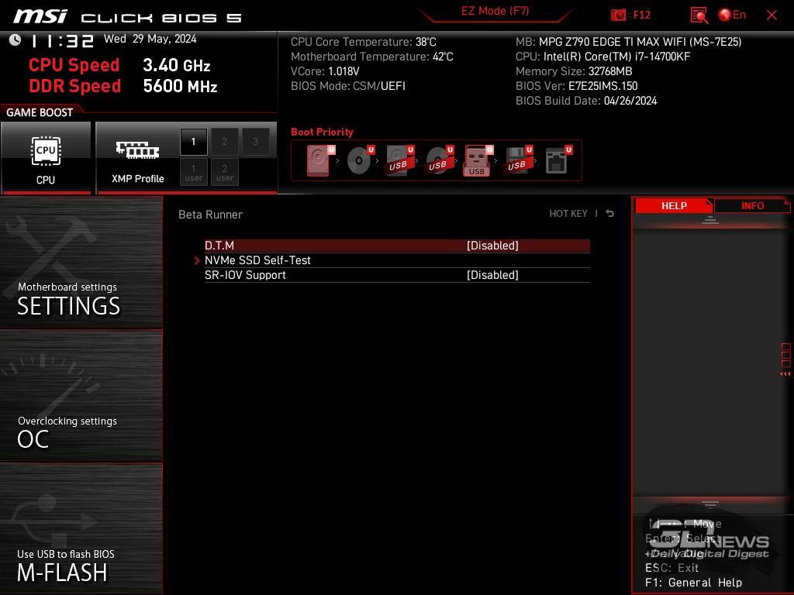This screenshot has height=595, width=794.
Task: Select the USB optical drive boot device icon
Action: [x=439, y=160]
